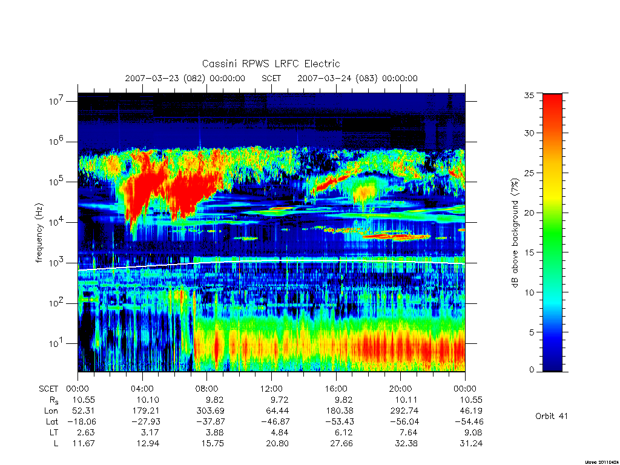Click the red top of the color bar

pyautogui.click(x=552, y=103)
